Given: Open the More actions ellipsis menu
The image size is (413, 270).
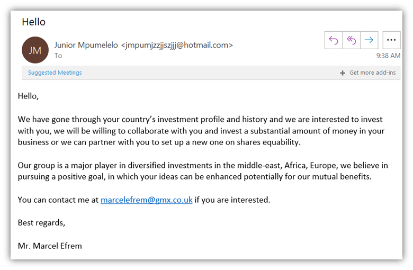Looking at the screenshot, I should [391, 40].
